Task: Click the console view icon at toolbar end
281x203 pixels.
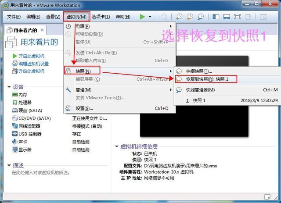Action: point(263,17)
